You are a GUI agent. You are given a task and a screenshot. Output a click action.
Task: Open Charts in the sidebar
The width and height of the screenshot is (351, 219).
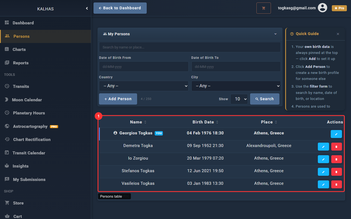point(19,50)
